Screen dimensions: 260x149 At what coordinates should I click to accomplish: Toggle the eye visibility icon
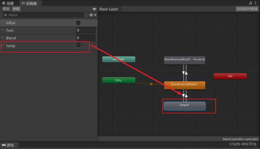[x=94, y=9]
